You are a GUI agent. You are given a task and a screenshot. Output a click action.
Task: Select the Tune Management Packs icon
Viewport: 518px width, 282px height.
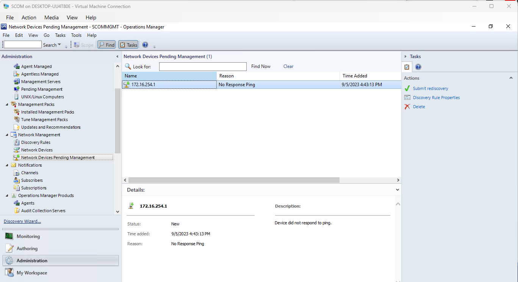(16, 120)
